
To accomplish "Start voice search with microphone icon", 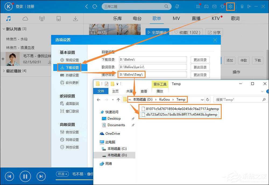I will pos(177,6).
